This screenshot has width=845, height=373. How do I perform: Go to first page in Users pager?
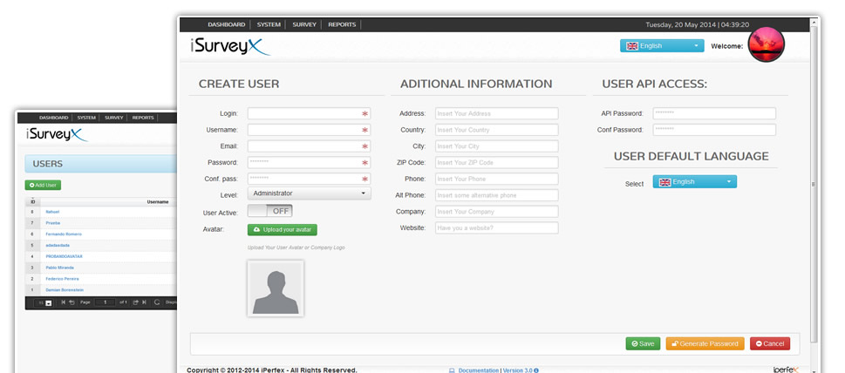pyautogui.click(x=63, y=302)
